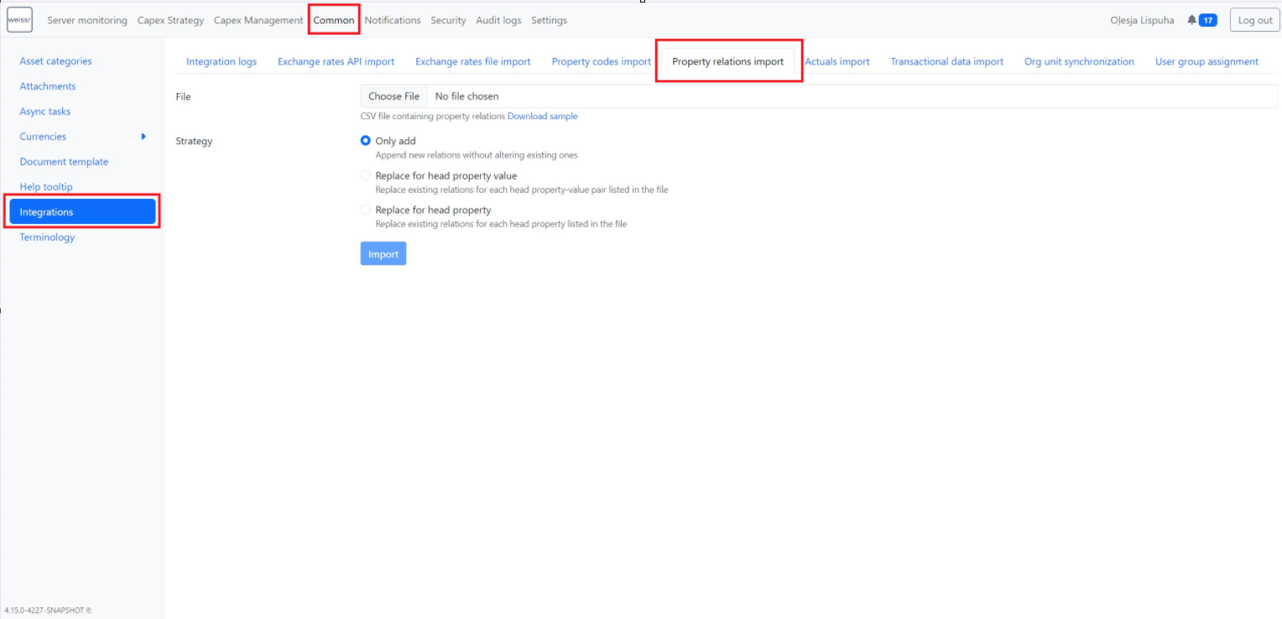The image size is (1282, 619).
Task: Click the Currencies sidebar item
Action: click(43, 137)
